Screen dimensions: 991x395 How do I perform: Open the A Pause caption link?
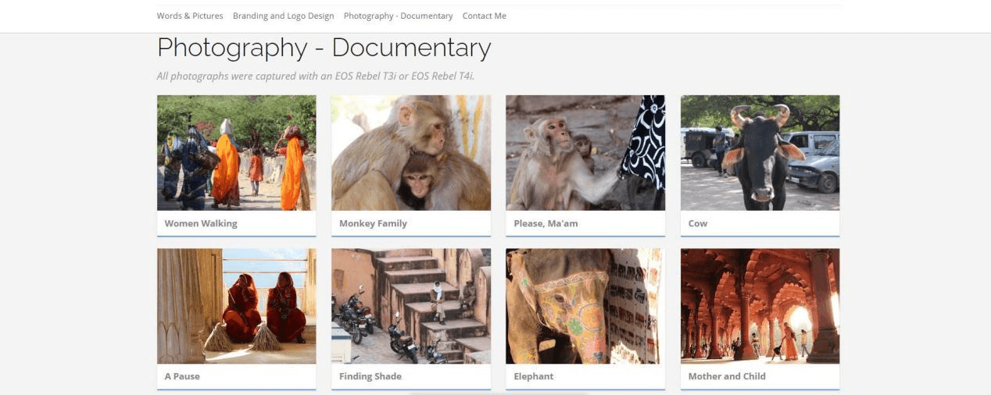(x=182, y=376)
